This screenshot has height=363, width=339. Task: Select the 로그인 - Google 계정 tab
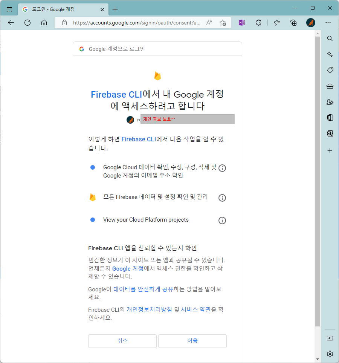[63, 9]
